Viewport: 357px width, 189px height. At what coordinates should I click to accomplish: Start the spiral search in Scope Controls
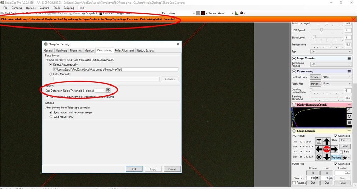(x=319, y=141)
